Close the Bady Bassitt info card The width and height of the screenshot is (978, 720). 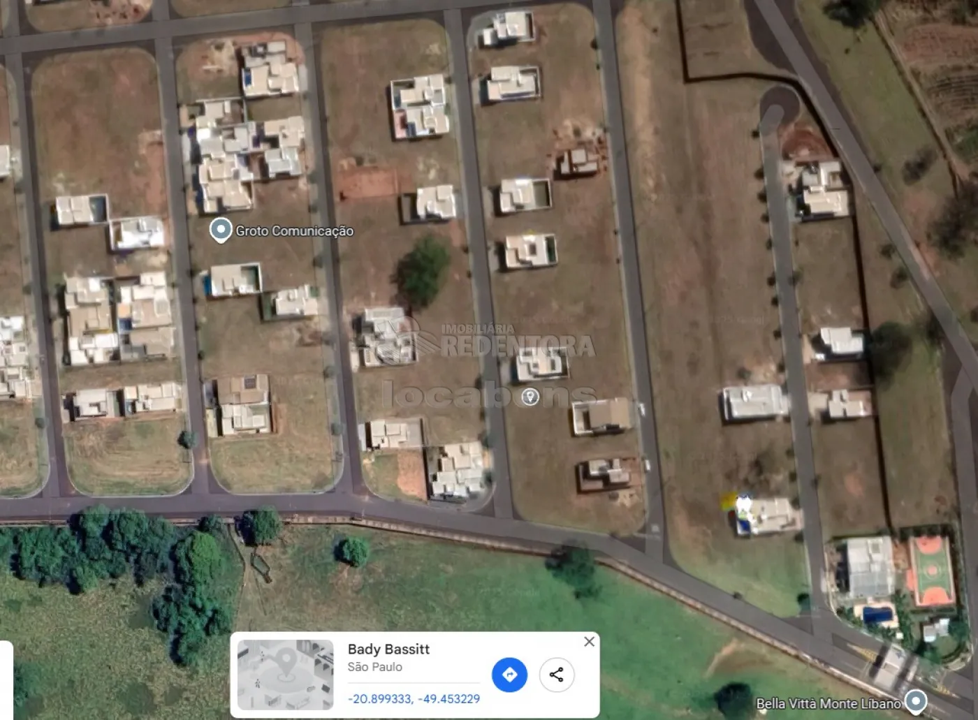[590, 641]
